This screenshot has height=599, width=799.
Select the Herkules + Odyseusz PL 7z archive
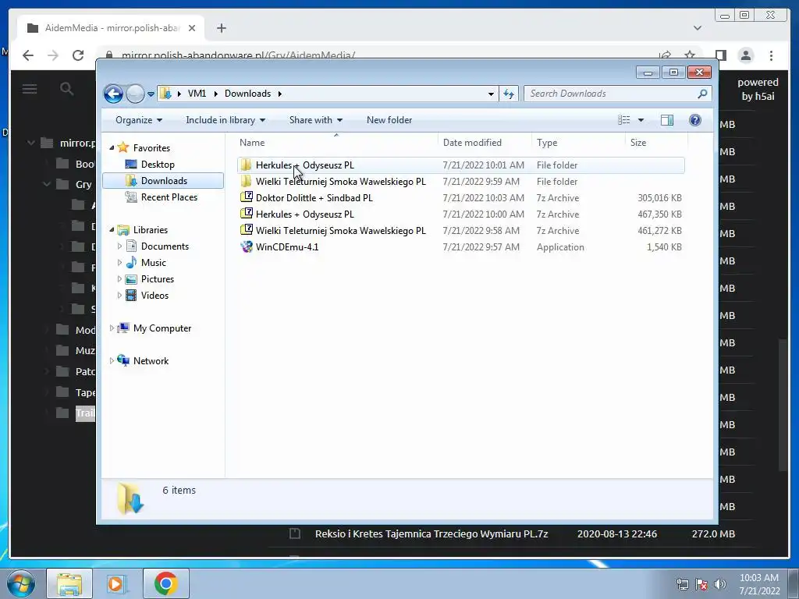point(460,214)
